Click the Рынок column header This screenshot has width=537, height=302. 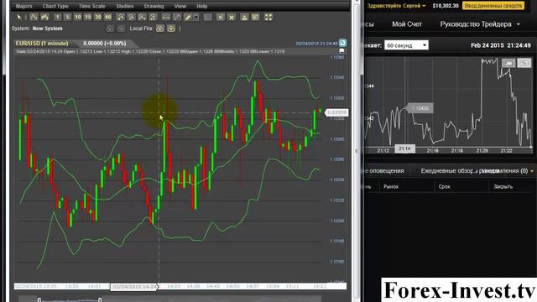coord(391,187)
